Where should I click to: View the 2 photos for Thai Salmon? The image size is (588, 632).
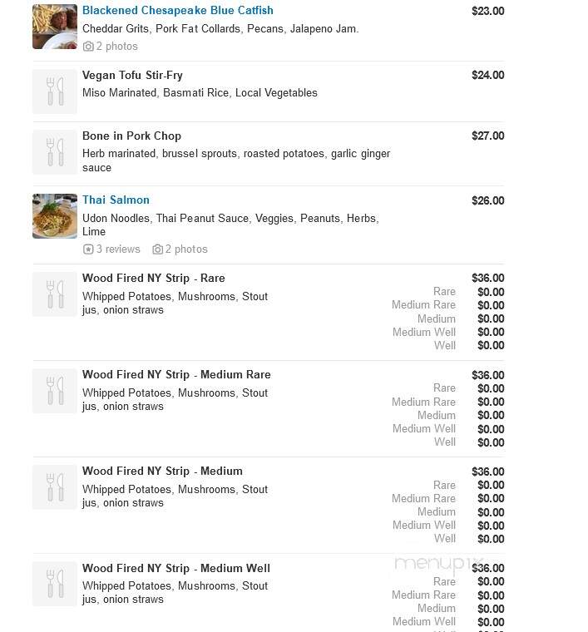tap(186, 249)
